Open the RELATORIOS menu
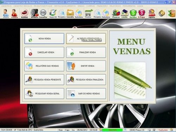 (115, 6)
